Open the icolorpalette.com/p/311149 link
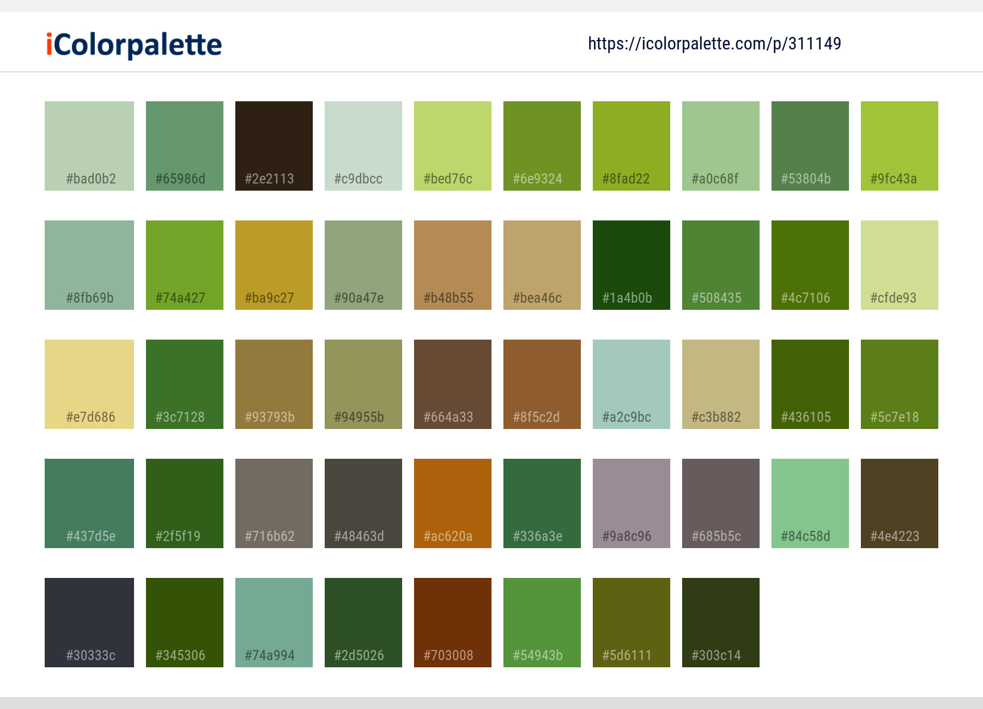 (714, 43)
